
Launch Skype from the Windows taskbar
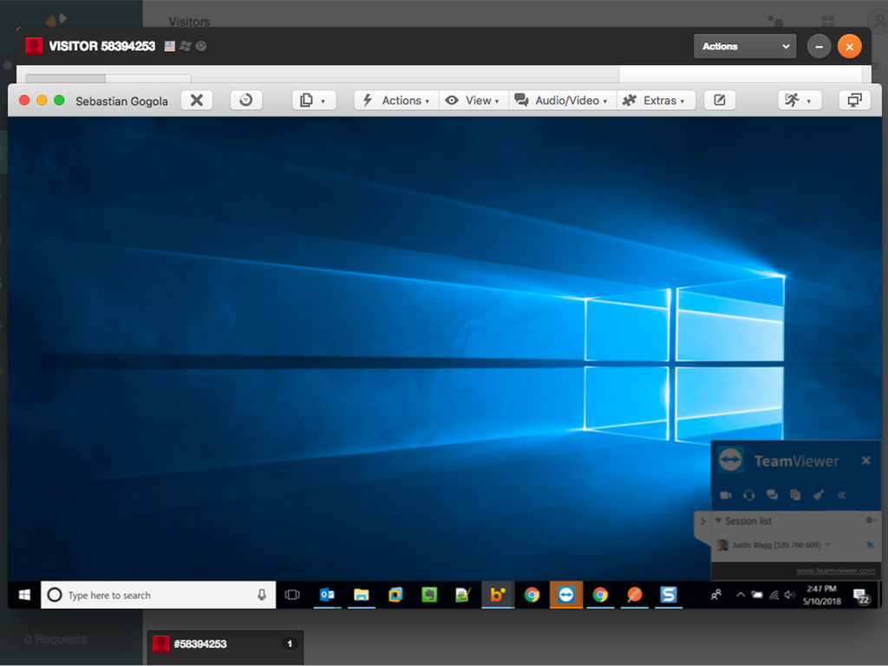(x=668, y=595)
